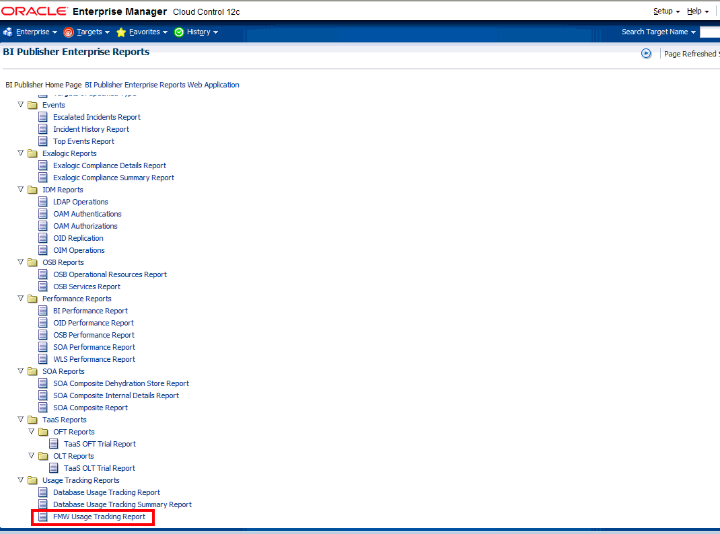Click the Search Target Name input field
The height and width of the screenshot is (534, 720).
710,32
